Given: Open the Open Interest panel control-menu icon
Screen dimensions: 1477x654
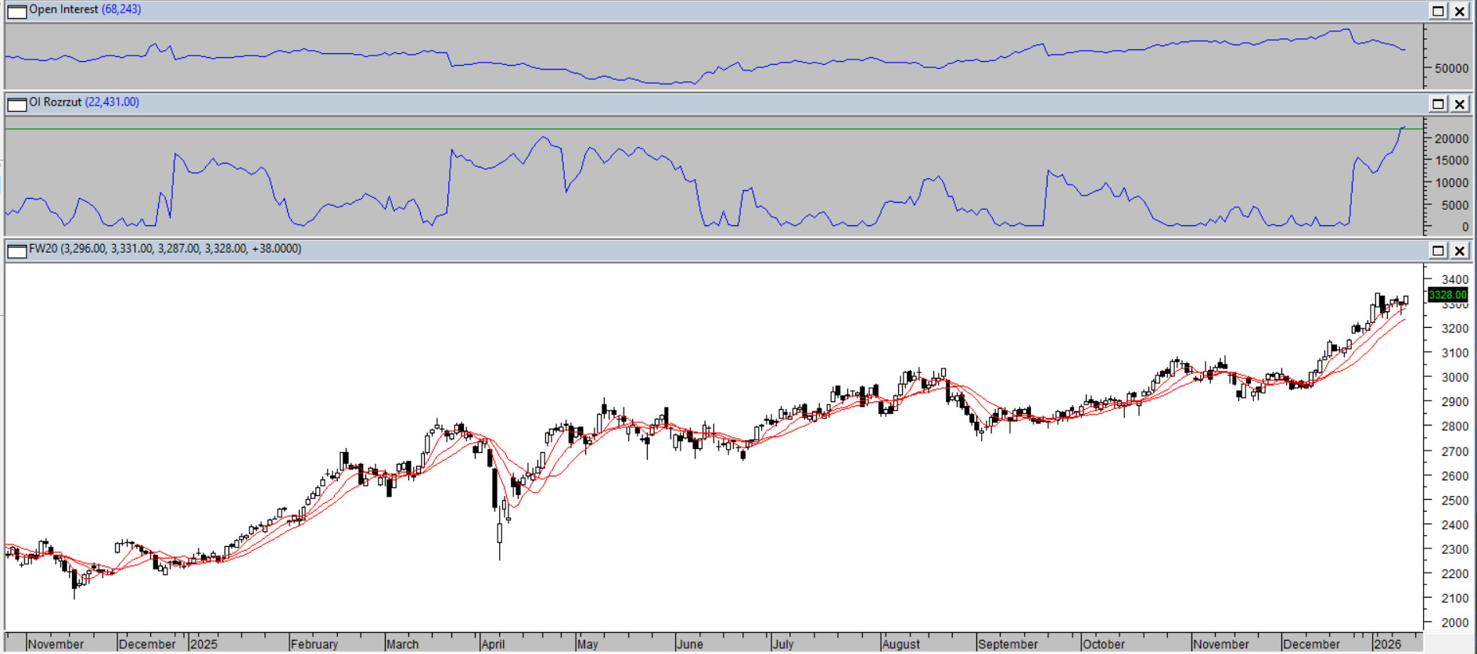Looking at the screenshot, I should point(16,11).
